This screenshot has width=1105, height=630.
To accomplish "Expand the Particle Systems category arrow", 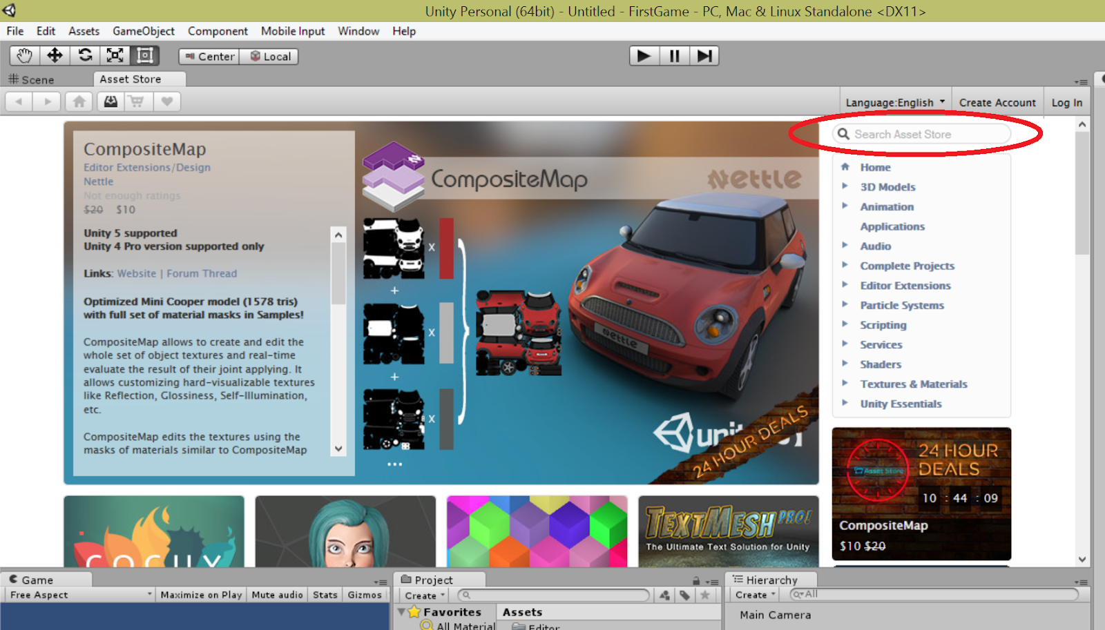I will click(845, 304).
